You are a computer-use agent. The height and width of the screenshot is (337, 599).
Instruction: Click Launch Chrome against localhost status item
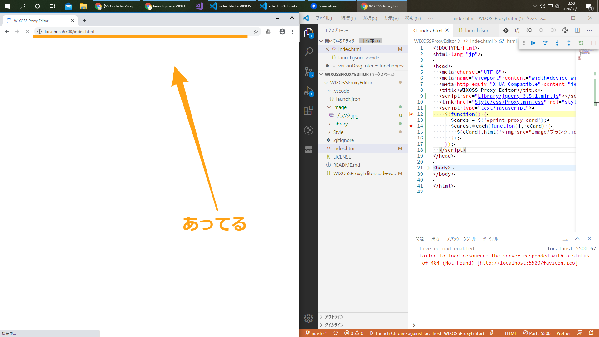tap(427, 333)
